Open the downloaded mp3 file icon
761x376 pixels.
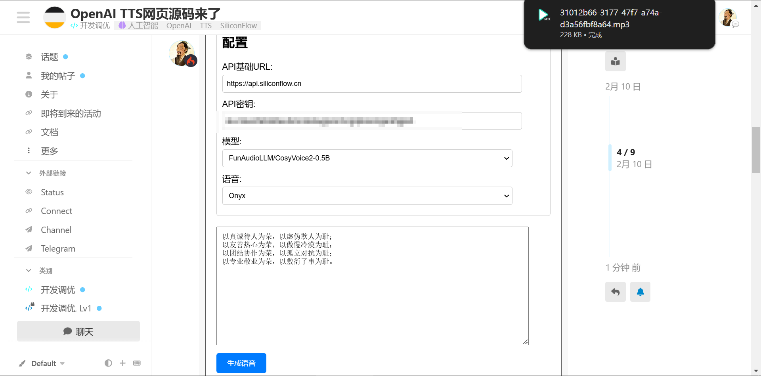pos(543,15)
